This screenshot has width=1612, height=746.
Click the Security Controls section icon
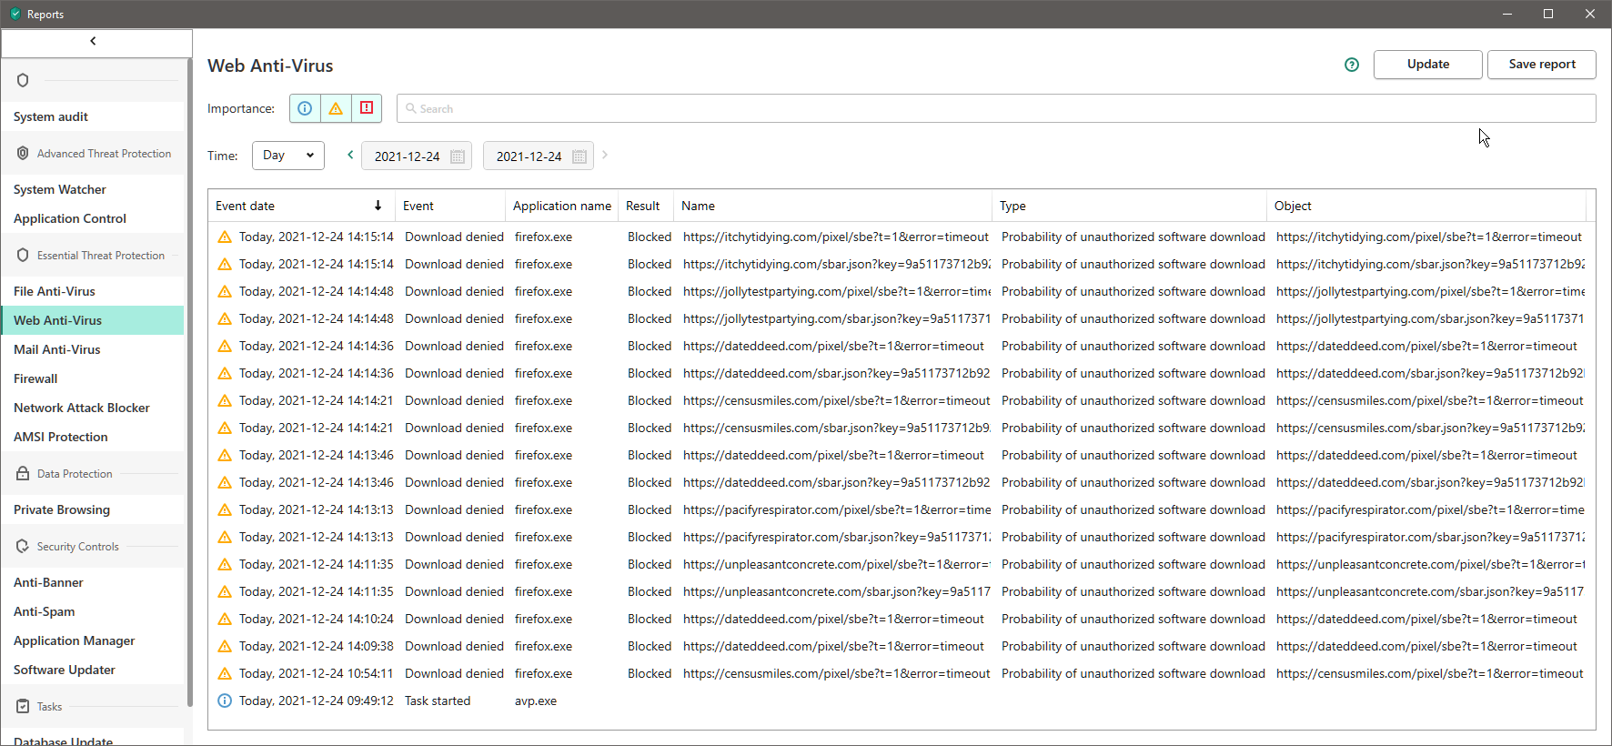tap(23, 547)
